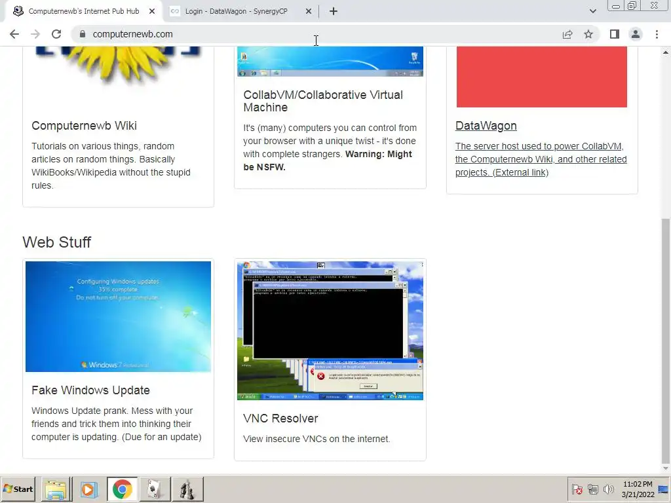Viewport: 671px width, 503px height.
Task: Open Chrome's three-dot menu
Action: coord(657,34)
